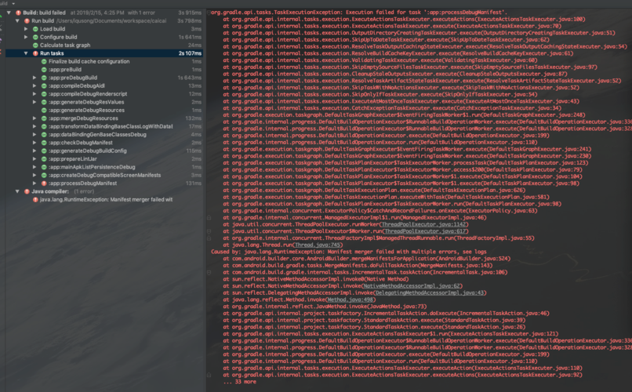
Task: Select 'java.lang.RuntimeException: Manifest merger failed' error row
Action: (106, 199)
